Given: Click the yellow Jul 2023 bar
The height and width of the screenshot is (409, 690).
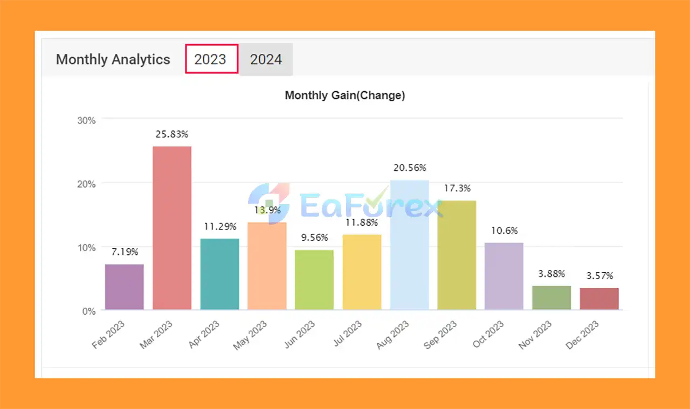Looking at the screenshot, I should coord(362,272).
